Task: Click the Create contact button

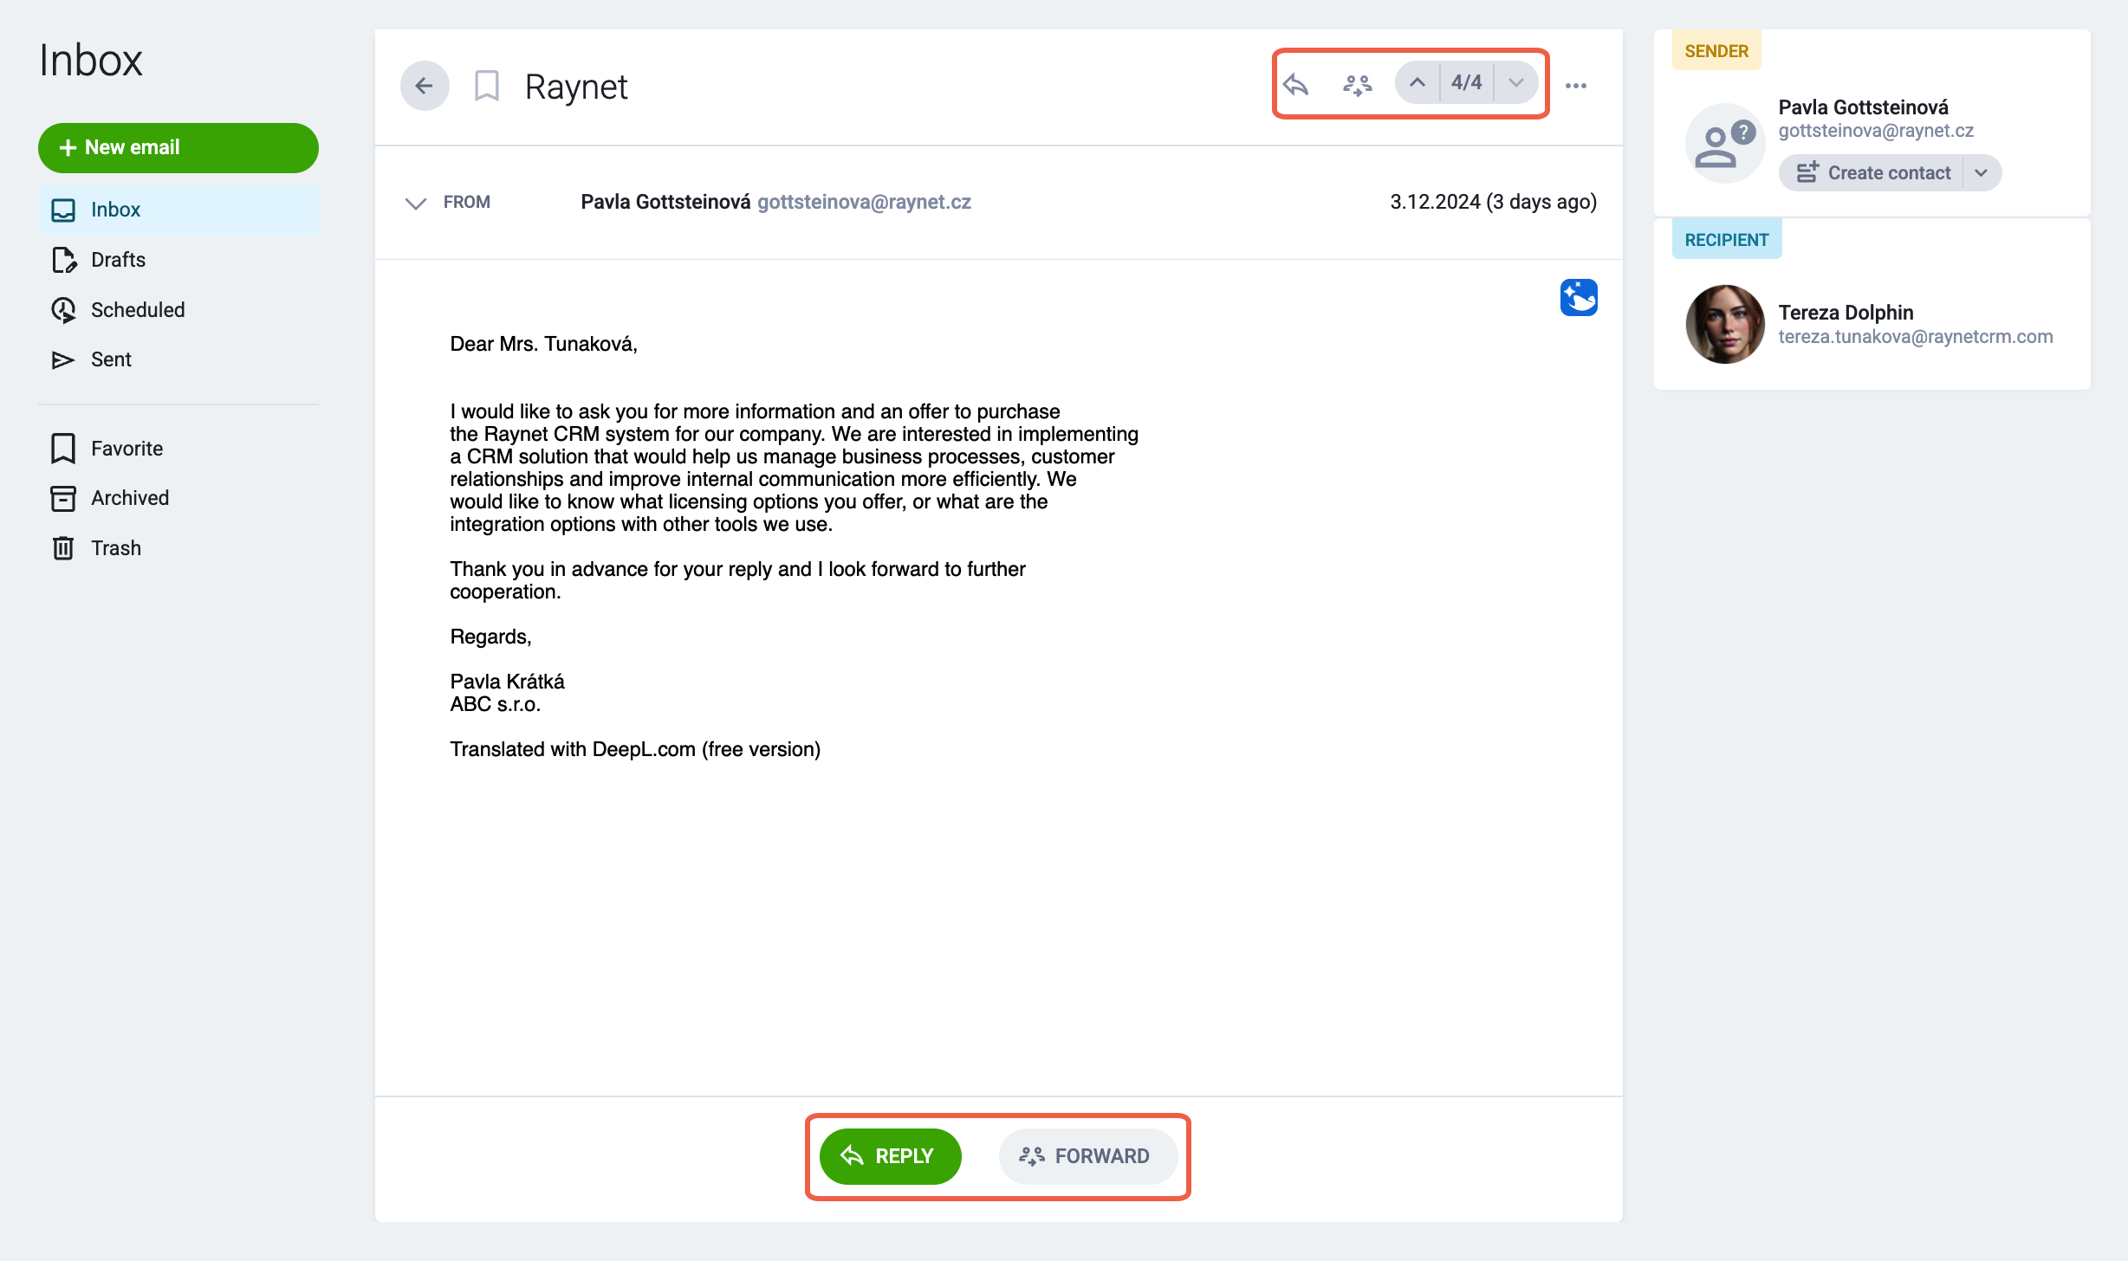Action: [x=1872, y=172]
